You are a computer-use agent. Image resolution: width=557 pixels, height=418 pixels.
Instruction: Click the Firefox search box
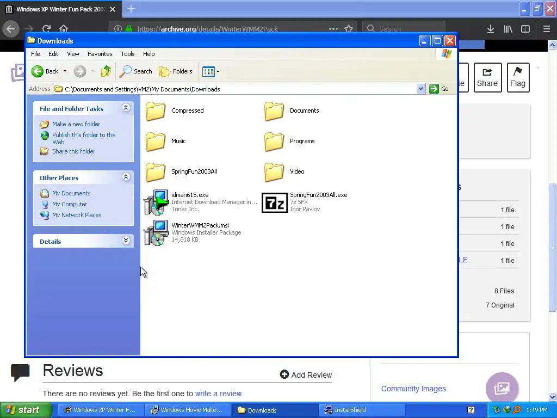coord(404,29)
